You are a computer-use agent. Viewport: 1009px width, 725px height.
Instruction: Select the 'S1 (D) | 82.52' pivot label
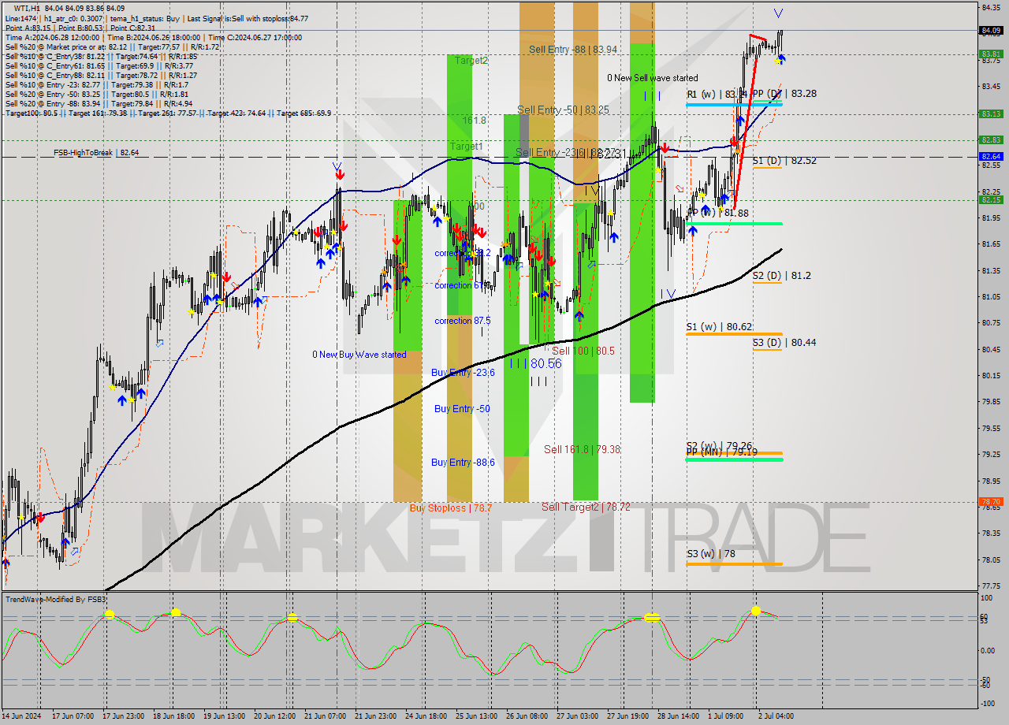coord(784,160)
